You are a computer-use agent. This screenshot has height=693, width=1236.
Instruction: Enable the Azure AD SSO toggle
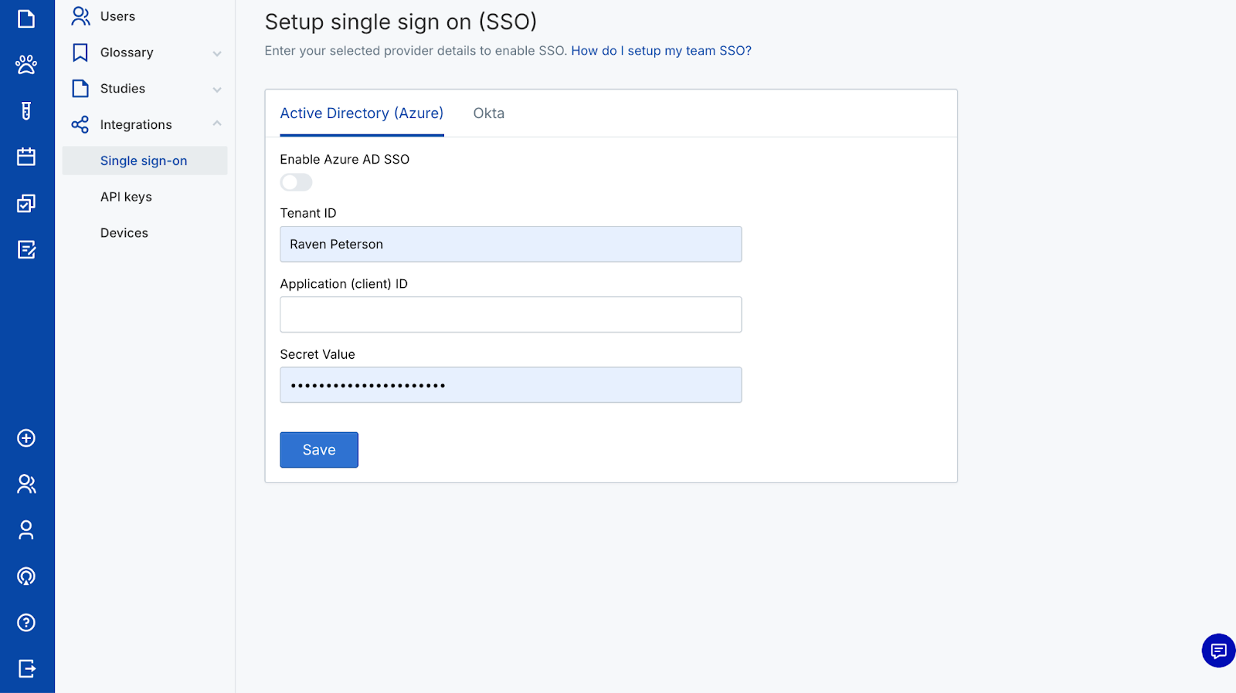296,182
